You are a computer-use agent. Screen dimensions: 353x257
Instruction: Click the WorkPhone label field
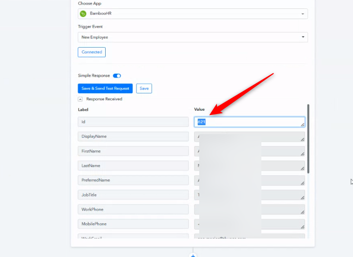pyautogui.click(x=133, y=209)
